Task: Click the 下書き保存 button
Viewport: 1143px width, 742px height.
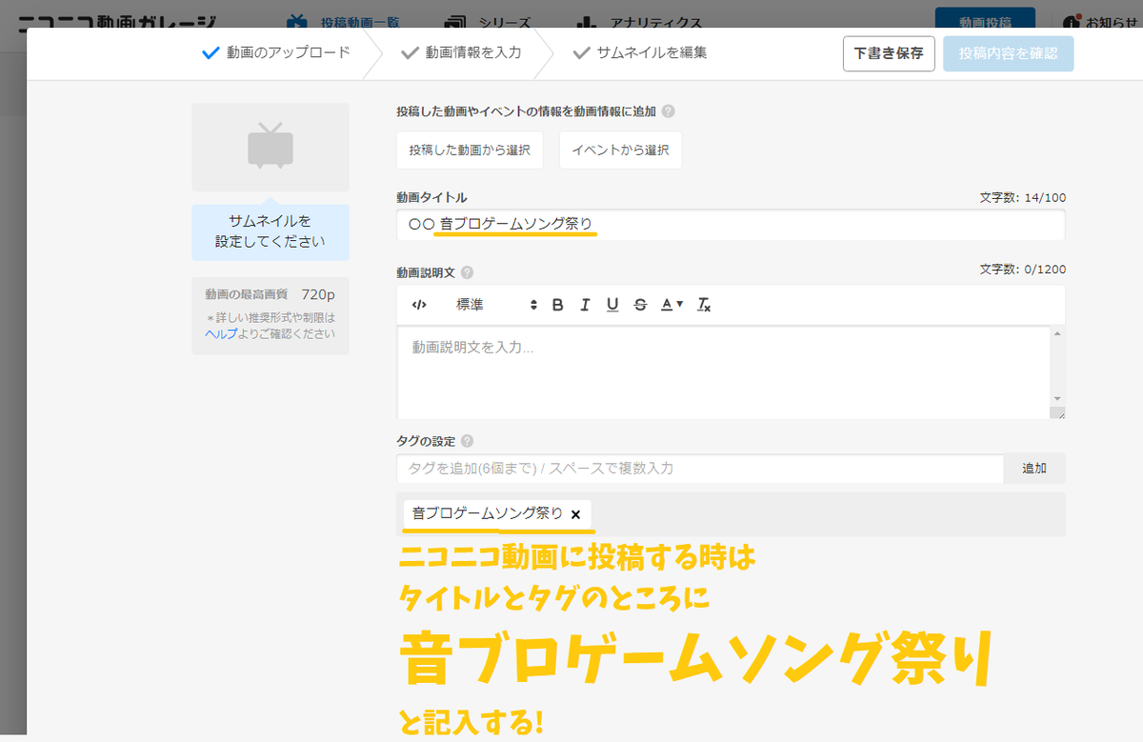Action: pos(889,53)
